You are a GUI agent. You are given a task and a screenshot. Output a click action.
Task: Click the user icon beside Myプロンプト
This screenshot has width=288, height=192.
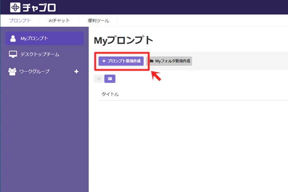click(x=13, y=38)
